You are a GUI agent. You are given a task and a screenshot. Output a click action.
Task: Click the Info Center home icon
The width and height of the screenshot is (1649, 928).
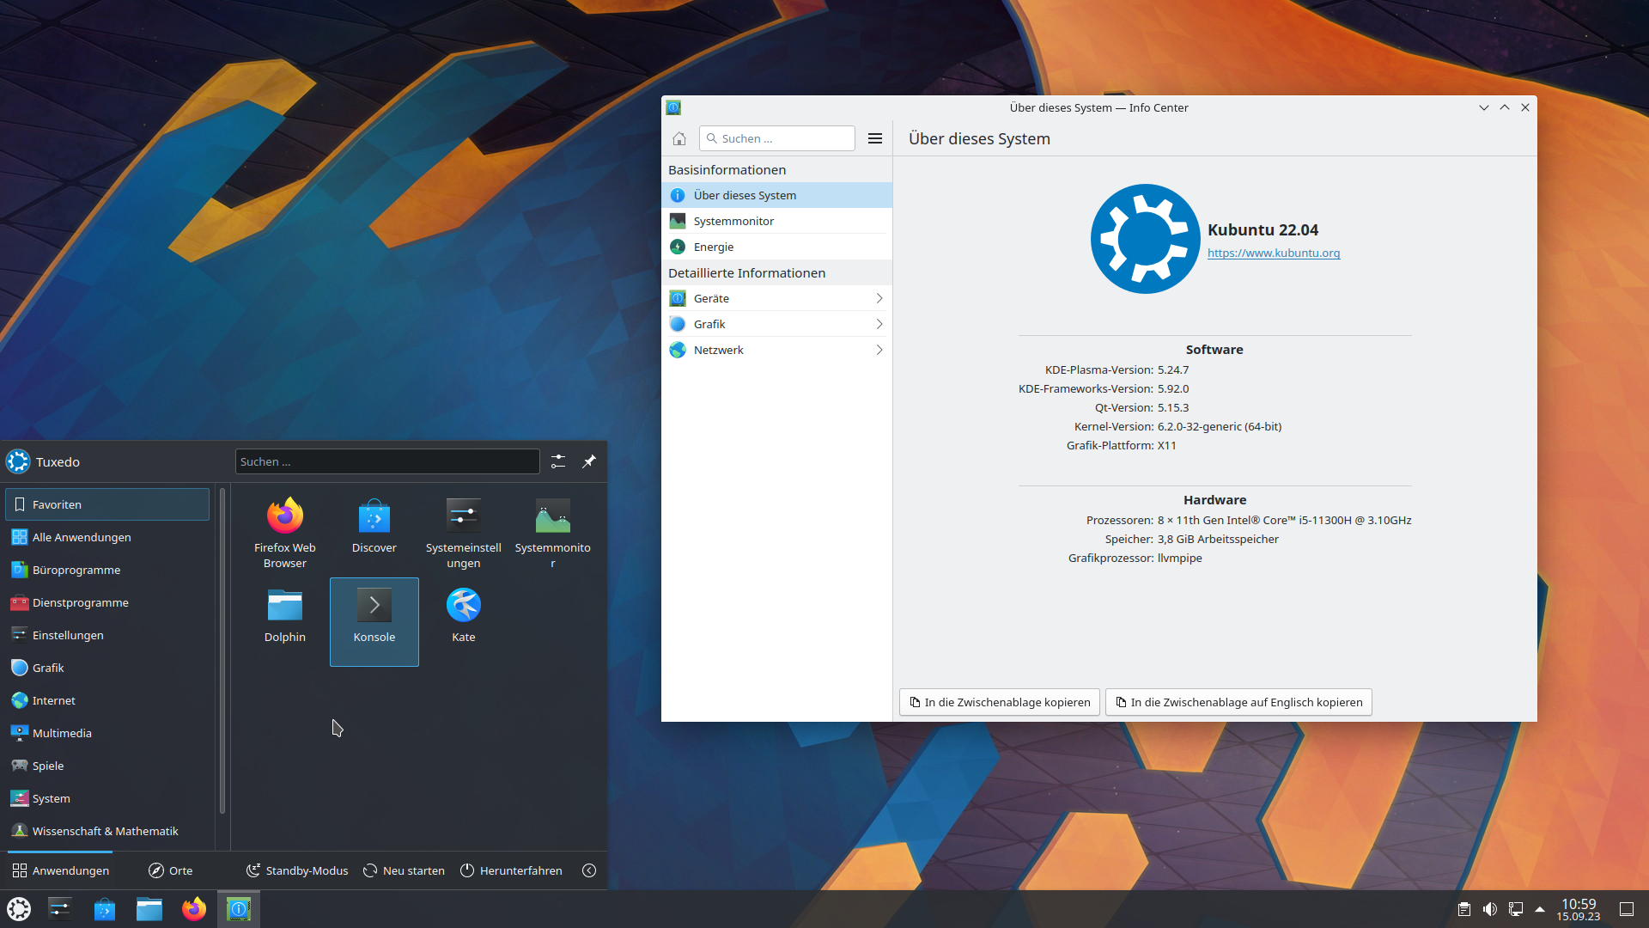(678, 138)
